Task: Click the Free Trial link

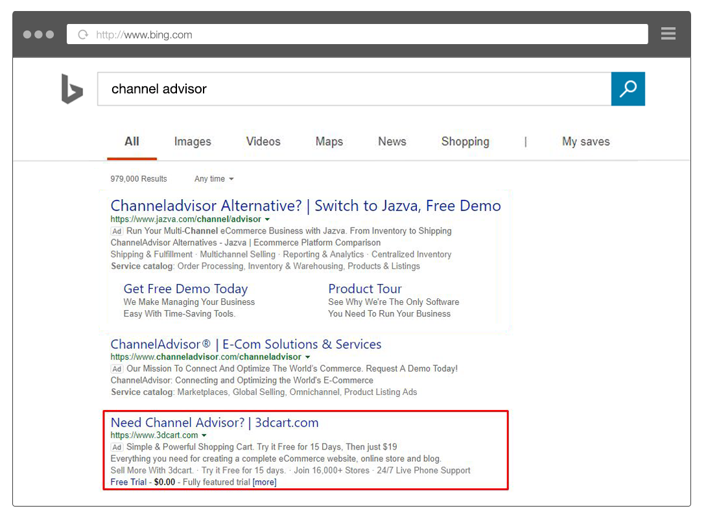Action: tap(128, 482)
